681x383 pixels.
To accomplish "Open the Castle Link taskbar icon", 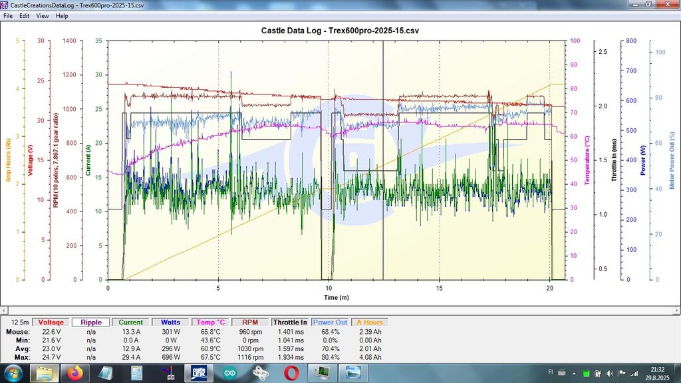I will click(x=198, y=373).
